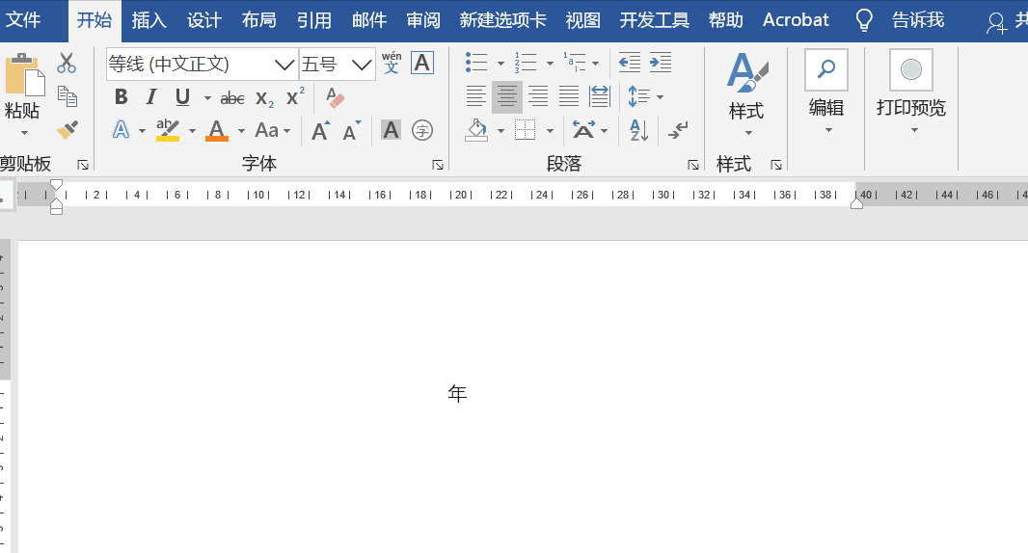Insert enclosed character icon
The width and height of the screenshot is (1028, 553).
pos(422,130)
